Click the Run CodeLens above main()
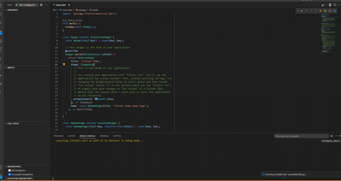This screenshot has width=341, height=181. (x=64, y=20)
